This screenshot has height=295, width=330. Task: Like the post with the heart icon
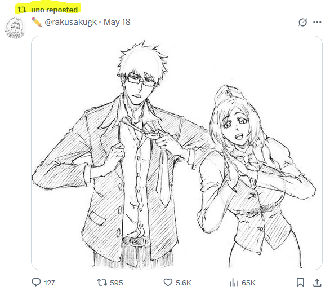pos(168,283)
